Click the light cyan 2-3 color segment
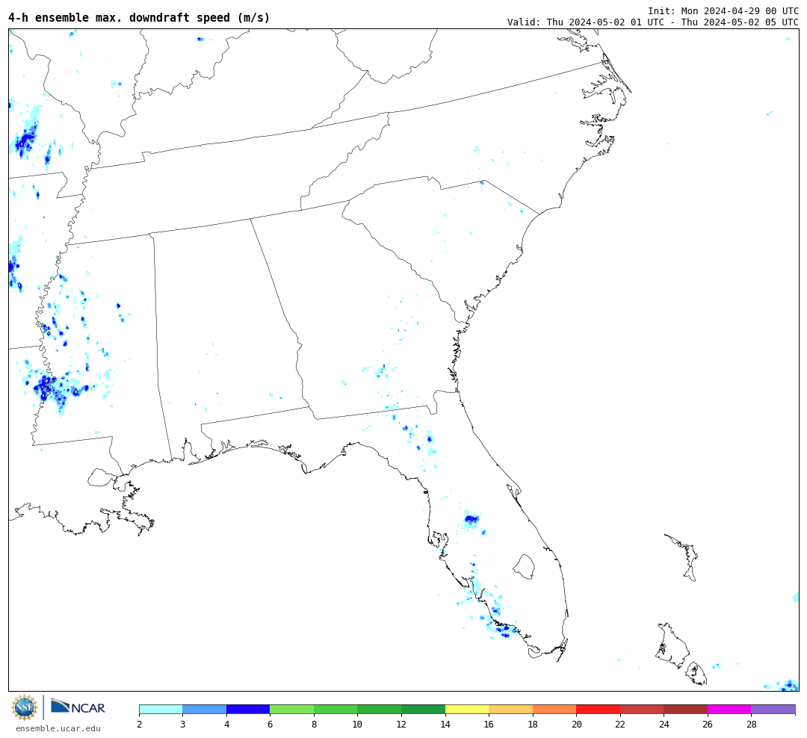This screenshot has height=738, width=807. tap(161, 709)
